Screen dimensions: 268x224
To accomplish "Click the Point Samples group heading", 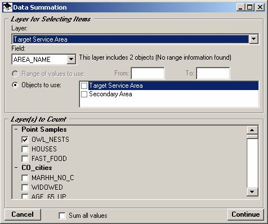I will [44, 129].
